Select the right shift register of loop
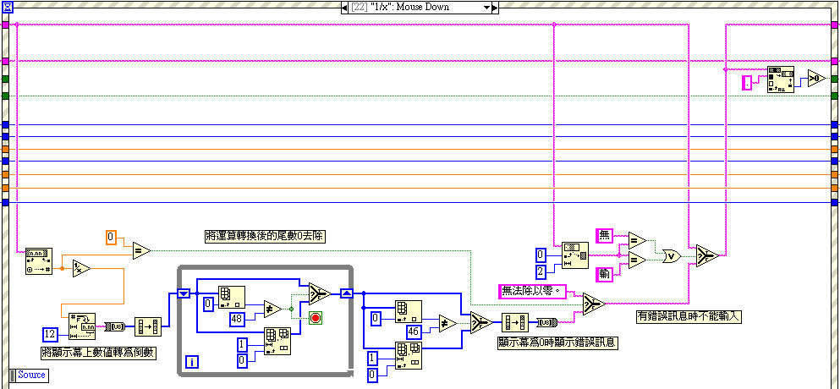This screenshot has width=840, height=389. pos(345,293)
